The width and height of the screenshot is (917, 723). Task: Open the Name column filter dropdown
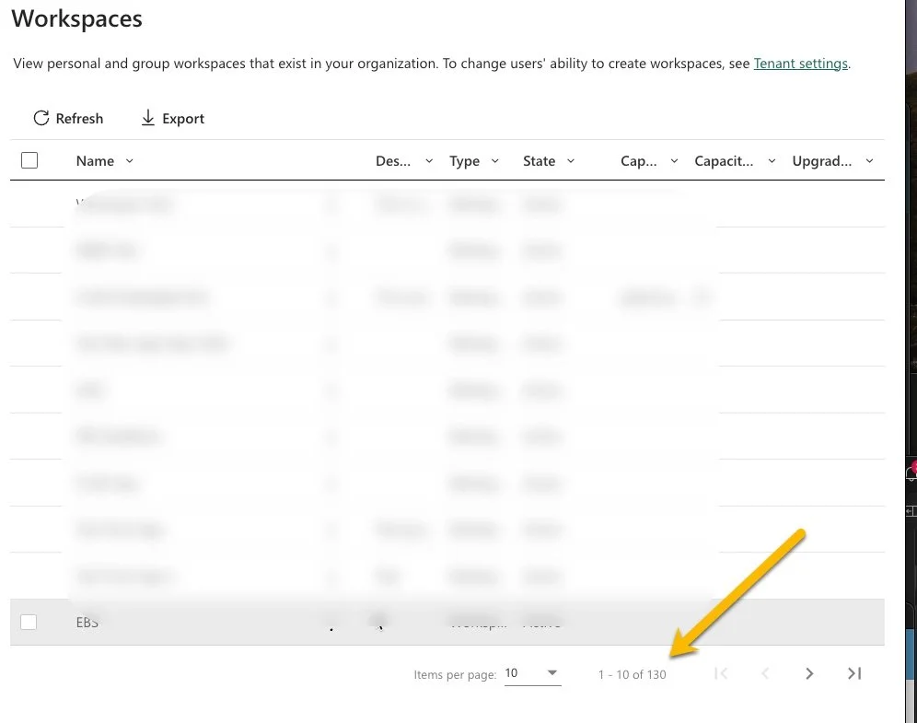[129, 160]
